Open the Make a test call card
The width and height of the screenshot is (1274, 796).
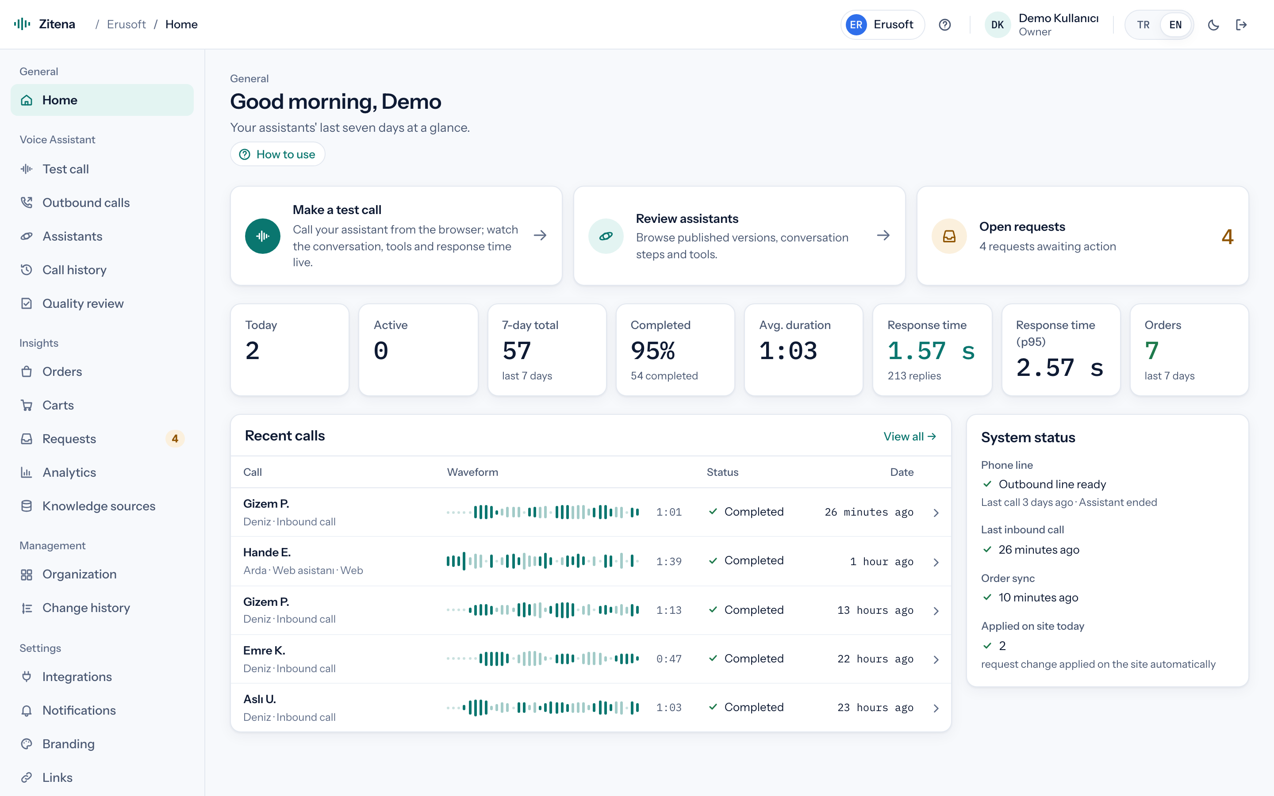point(396,236)
